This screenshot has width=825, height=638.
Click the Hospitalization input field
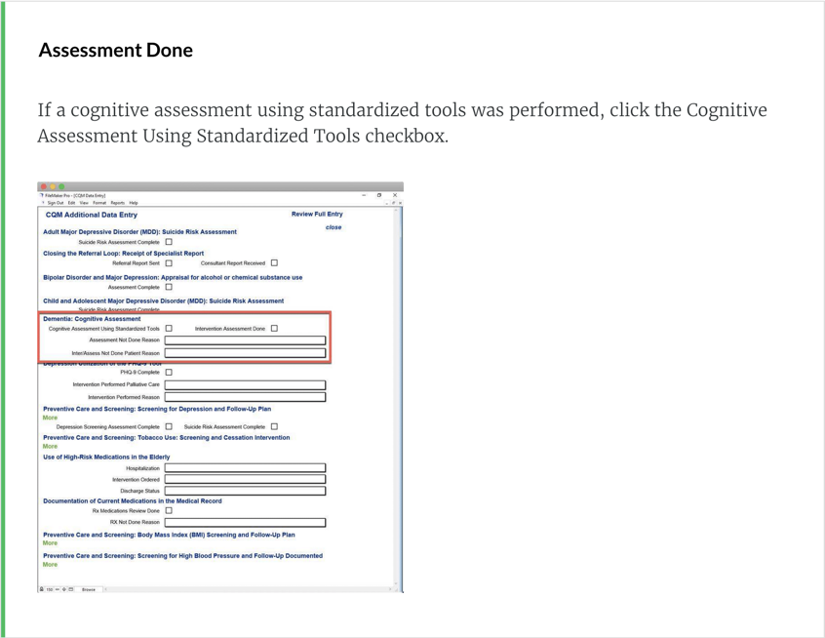(x=245, y=468)
